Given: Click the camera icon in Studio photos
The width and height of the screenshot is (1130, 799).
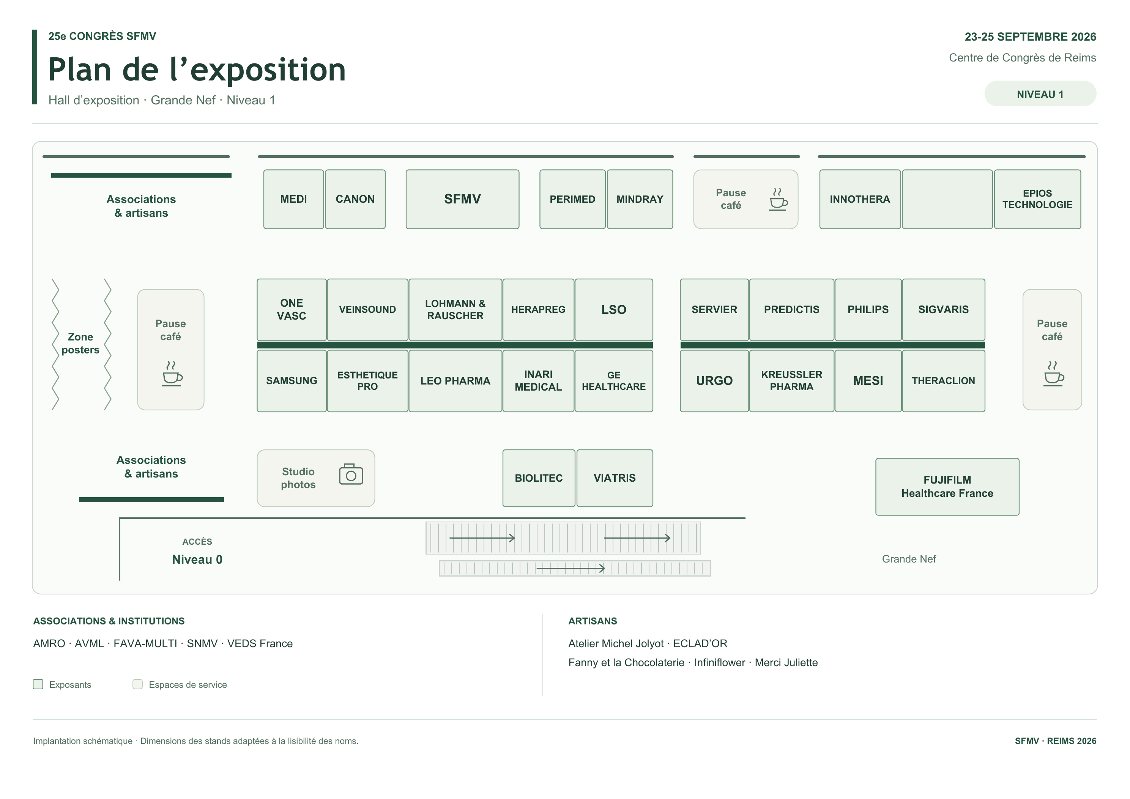Looking at the screenshot, I should point(351,474).
